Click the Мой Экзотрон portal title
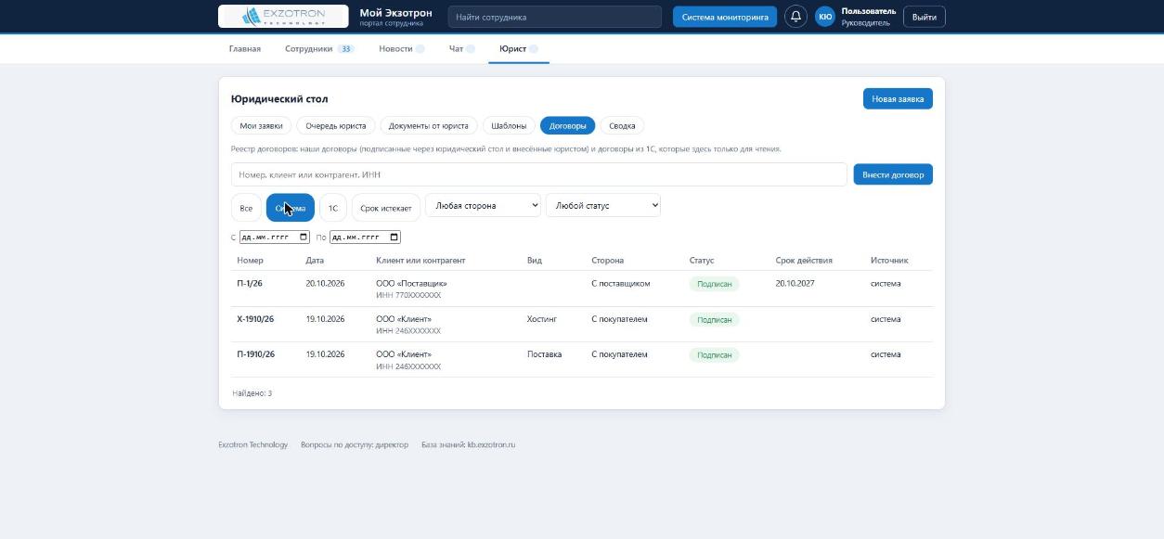1164x539 pixels. point(395,13)
